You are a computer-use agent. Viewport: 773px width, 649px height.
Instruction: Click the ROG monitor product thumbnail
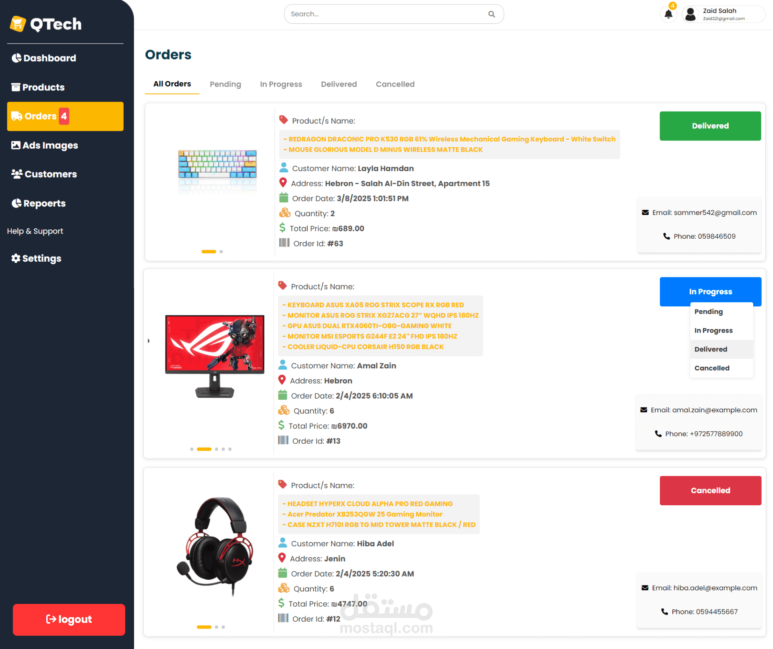[x=215, y=357]
